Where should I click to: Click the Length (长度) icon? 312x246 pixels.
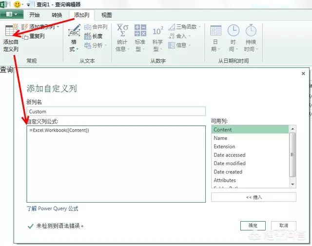coord(88,36)
